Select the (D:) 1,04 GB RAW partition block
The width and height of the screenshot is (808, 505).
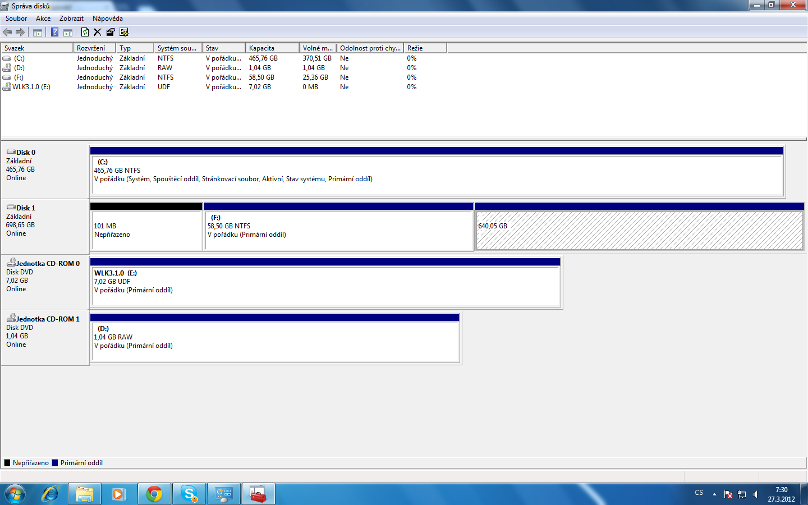(275, 338)
